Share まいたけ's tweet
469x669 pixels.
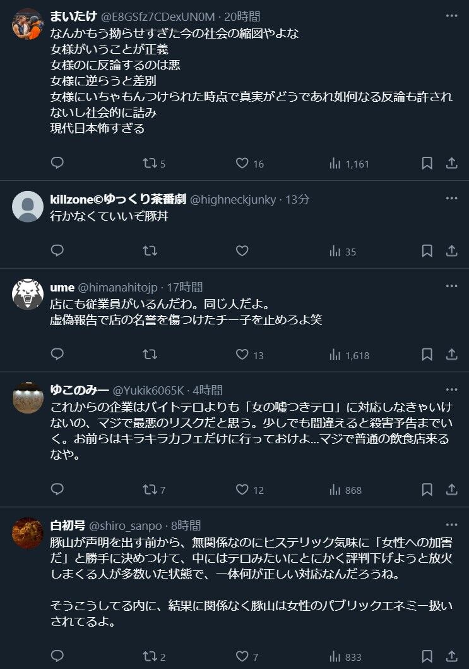pyautogui.click(x=452, y=164)
